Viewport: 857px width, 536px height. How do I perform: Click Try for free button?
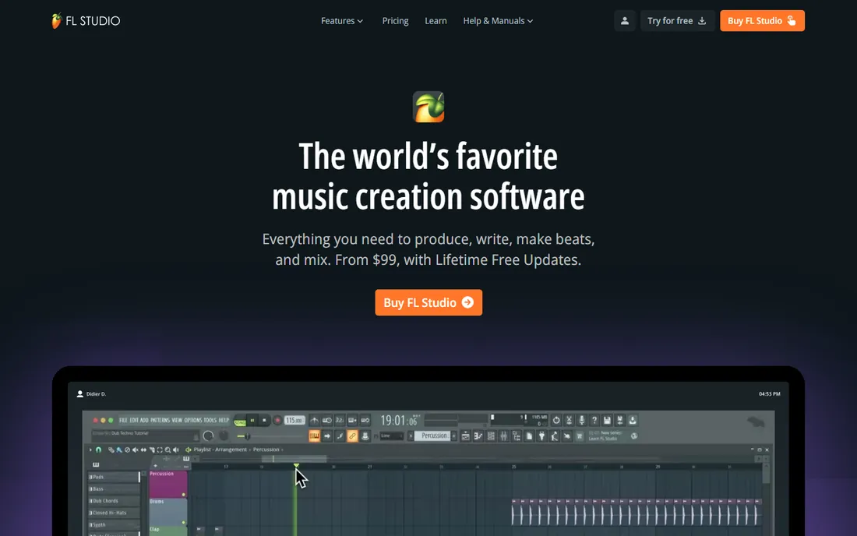[x=676, y=21]
